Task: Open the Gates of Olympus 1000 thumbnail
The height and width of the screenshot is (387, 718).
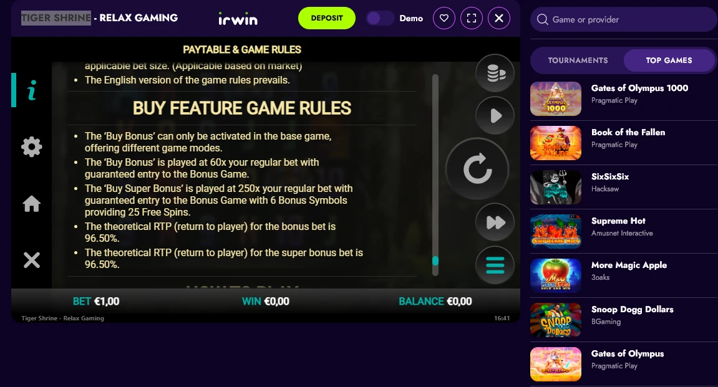Action: [x=555, y=99]
